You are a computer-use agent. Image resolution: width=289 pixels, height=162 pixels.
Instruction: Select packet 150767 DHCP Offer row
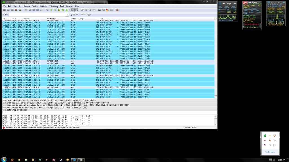point(109,22)
